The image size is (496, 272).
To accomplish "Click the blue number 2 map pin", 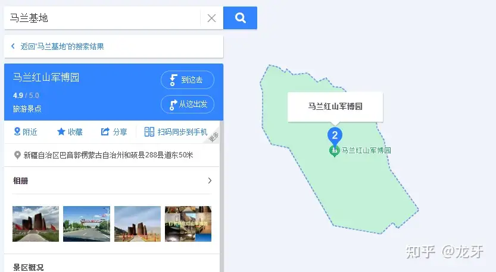I will pos(335,137).
